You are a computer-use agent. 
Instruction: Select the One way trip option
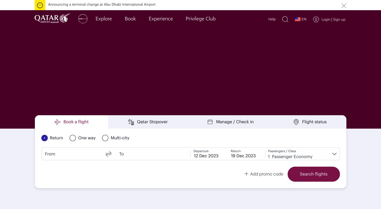(x=83, y=138)
